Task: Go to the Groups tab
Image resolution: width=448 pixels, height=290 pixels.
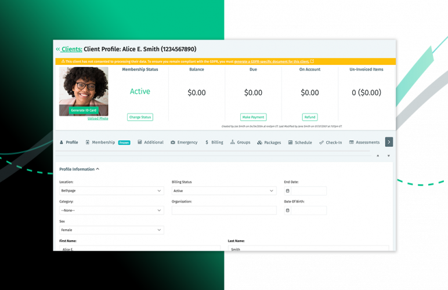Action: (240, 142)
